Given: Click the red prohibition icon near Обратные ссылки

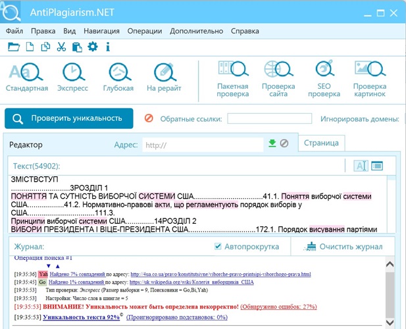Looking at the screenshot, I should [149, 118].
